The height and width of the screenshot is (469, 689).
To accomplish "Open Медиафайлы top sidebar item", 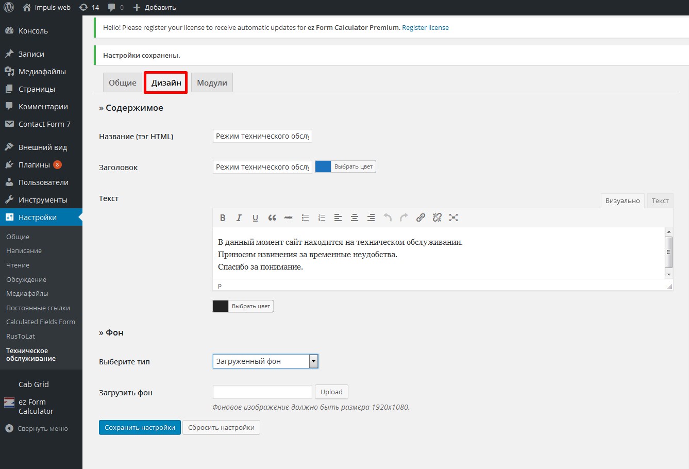I will click(x=41, y=72).
